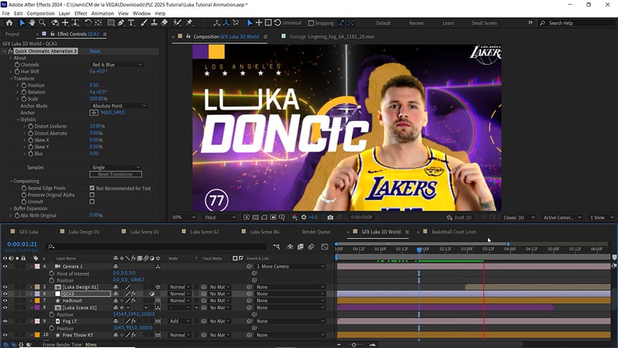
Task: Click the QCA3 layer label color swatch
Action: tap(37, 294)
